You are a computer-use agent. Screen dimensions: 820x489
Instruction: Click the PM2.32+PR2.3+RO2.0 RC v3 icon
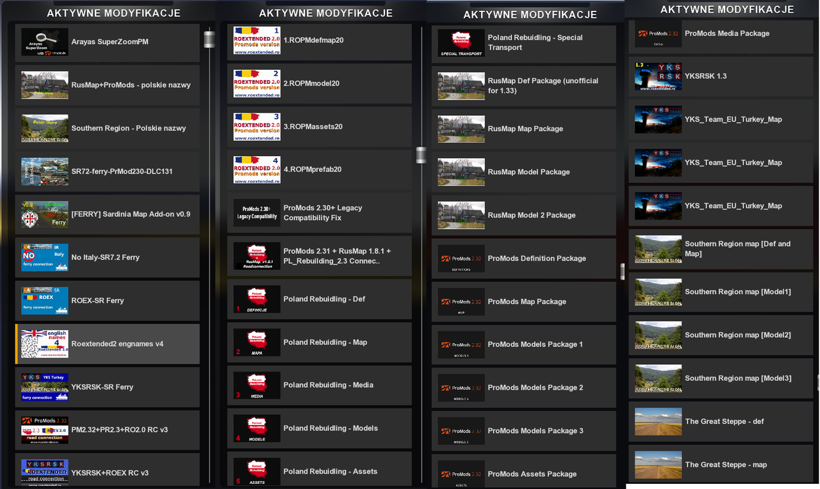[45, 430]
